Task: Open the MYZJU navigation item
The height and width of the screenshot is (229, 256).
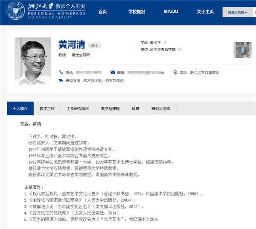Action: [x=171, y=12]
